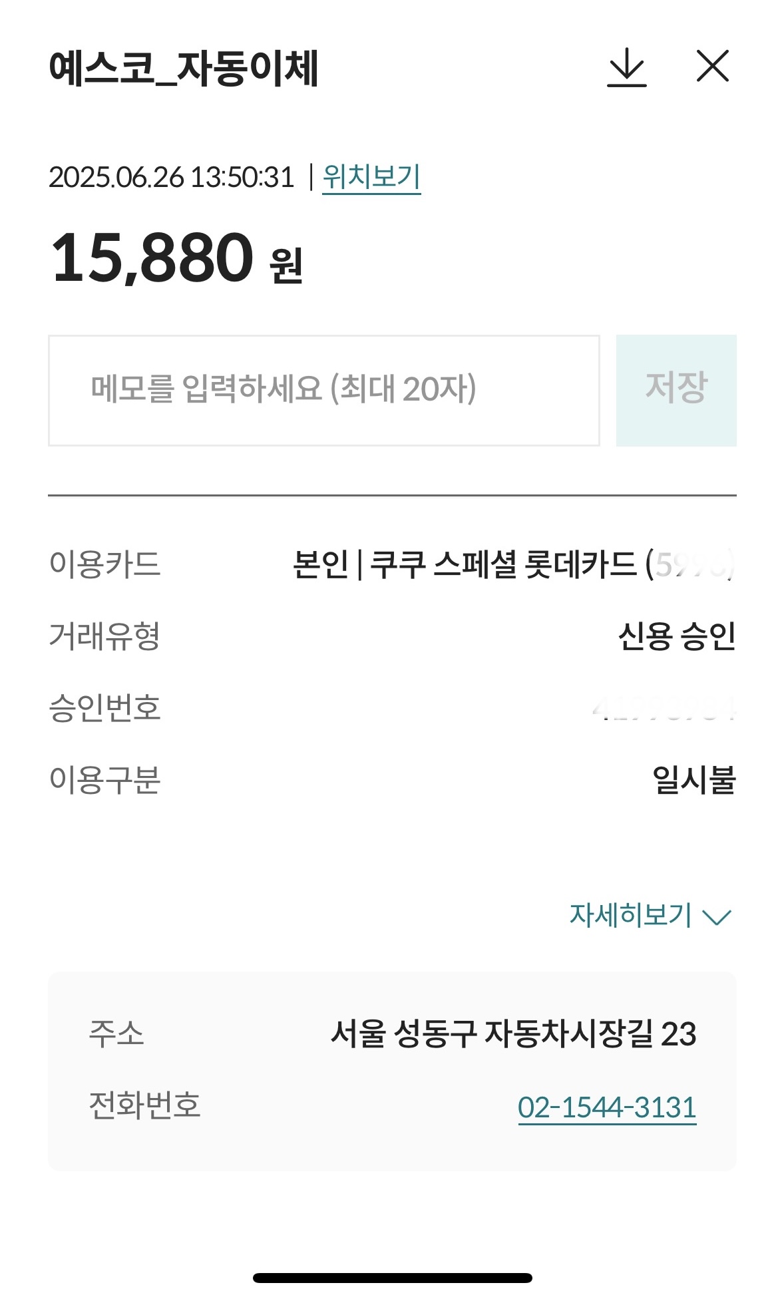This screenshot has width=784, height=1299.
Task: Open the 위치보기 location link
Action: click(x=371, y=178)
